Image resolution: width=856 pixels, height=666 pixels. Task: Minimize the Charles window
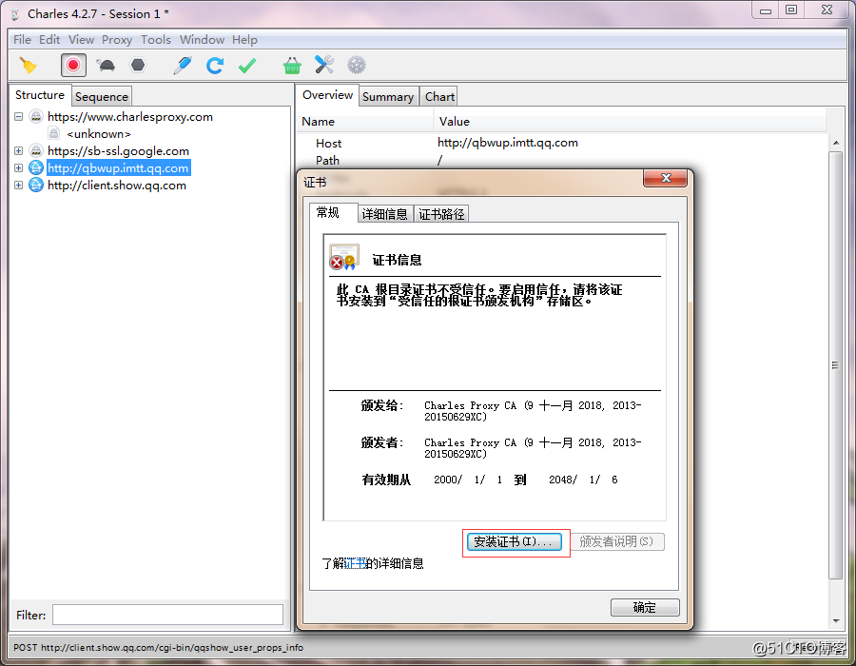766,10
